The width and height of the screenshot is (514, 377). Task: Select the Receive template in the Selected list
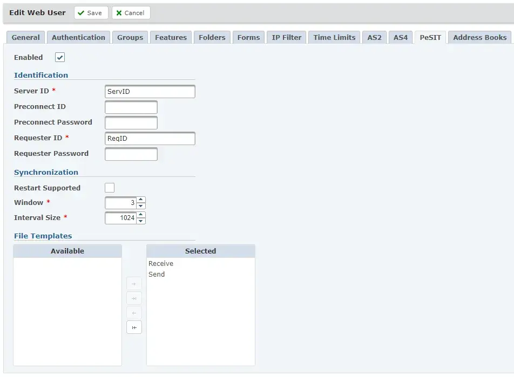click(x=161, y=263)
